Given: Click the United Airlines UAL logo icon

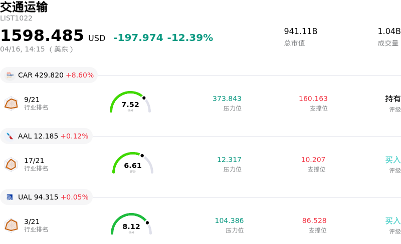Looking at the screenshot, I should tap(10, 197).
